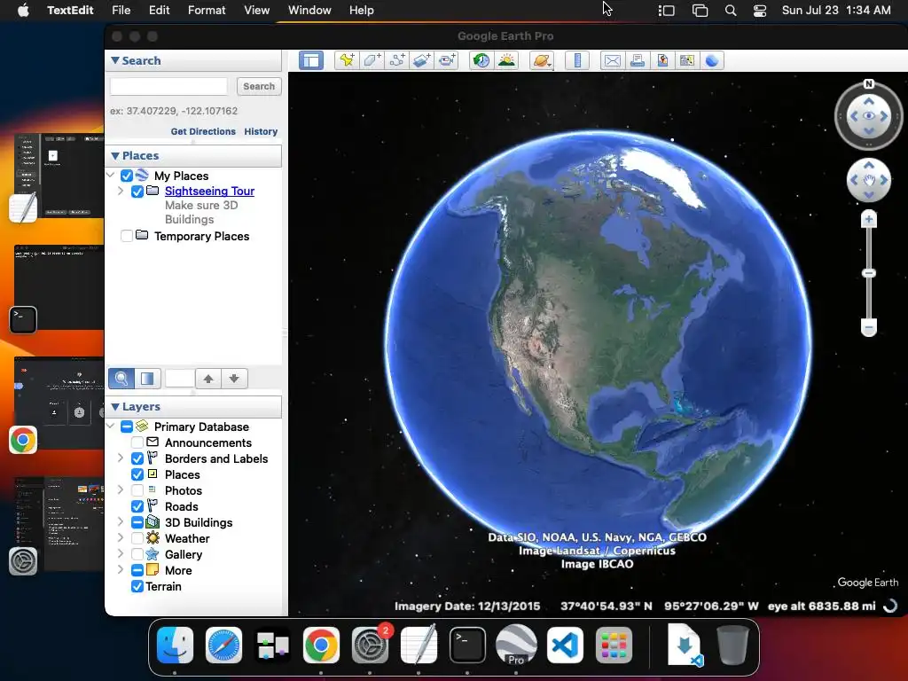Add an image overlay from the toolbar
The image size is (908, 681).
pyautogui.click(x=421, y=61)
